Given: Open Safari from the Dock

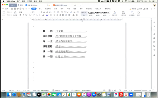Looking at the screenshot, I should click(x=14, y=95).
